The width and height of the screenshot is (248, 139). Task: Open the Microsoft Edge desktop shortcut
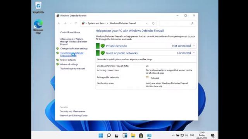pos(38,26)
